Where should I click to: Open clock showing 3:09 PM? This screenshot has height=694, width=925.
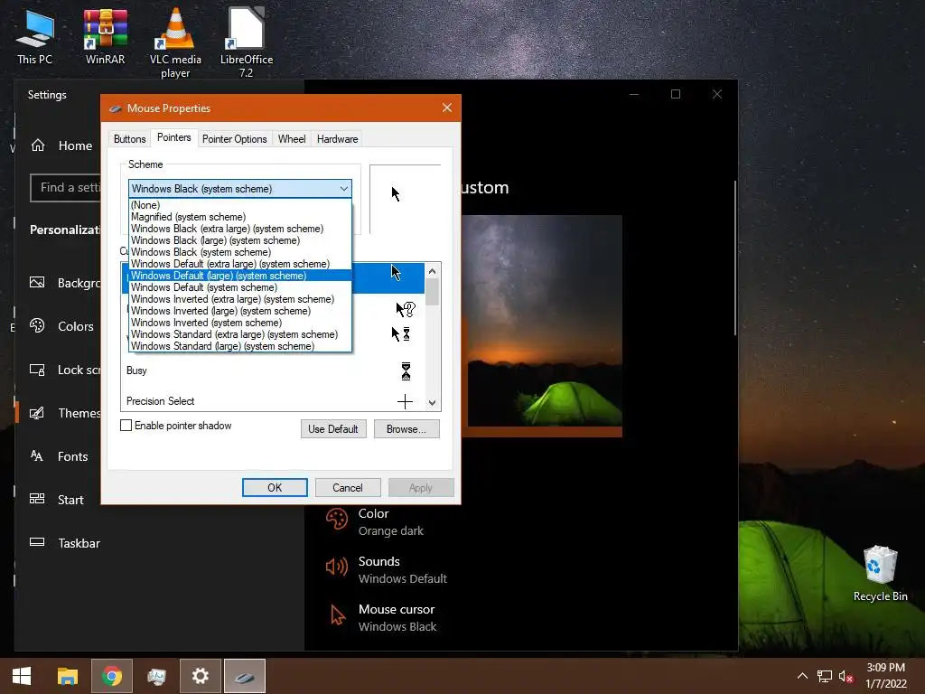[x=886, y=676]
